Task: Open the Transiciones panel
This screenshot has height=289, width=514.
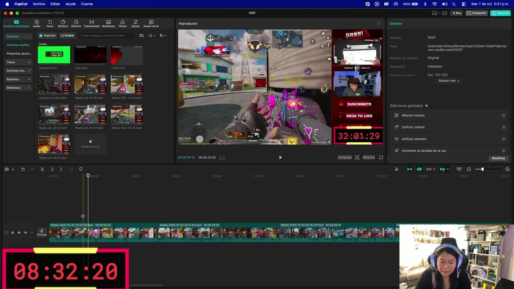Action: pos(92,24)
